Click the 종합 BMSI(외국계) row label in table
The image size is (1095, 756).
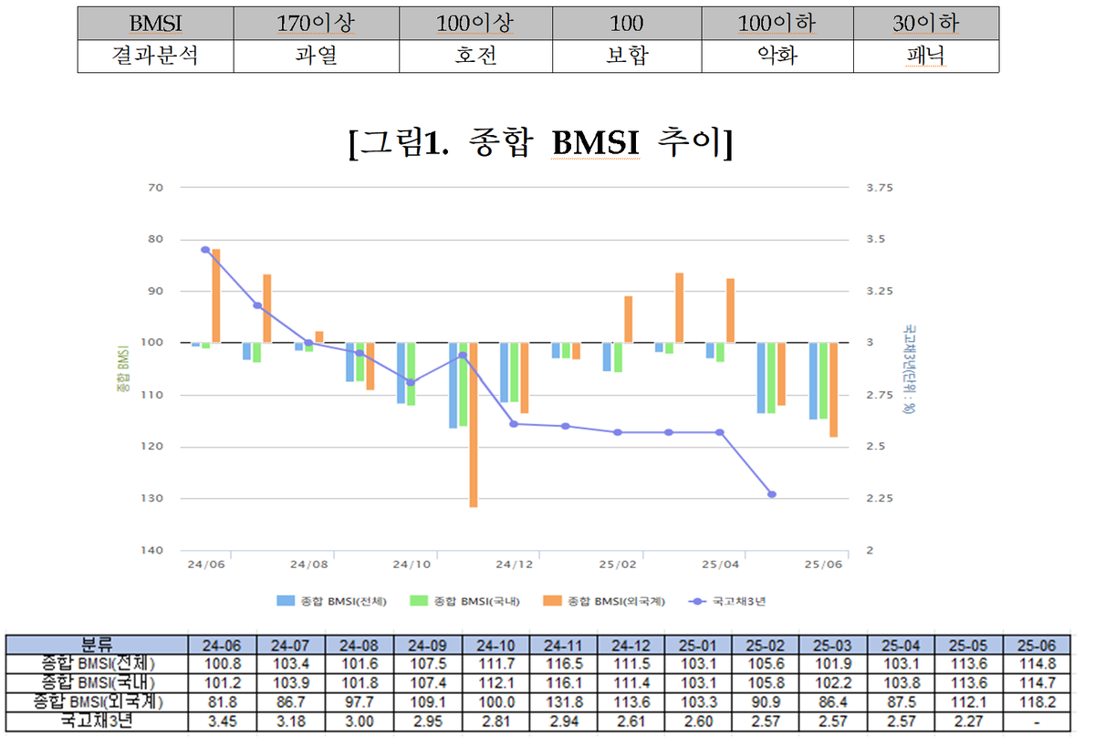tap(98, 702)
